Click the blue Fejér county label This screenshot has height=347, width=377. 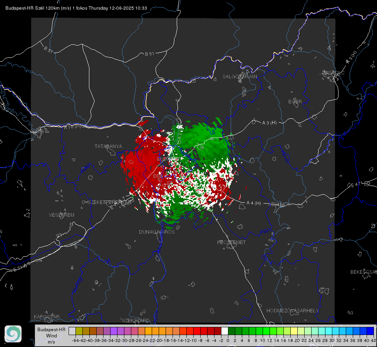coord(86,169)
